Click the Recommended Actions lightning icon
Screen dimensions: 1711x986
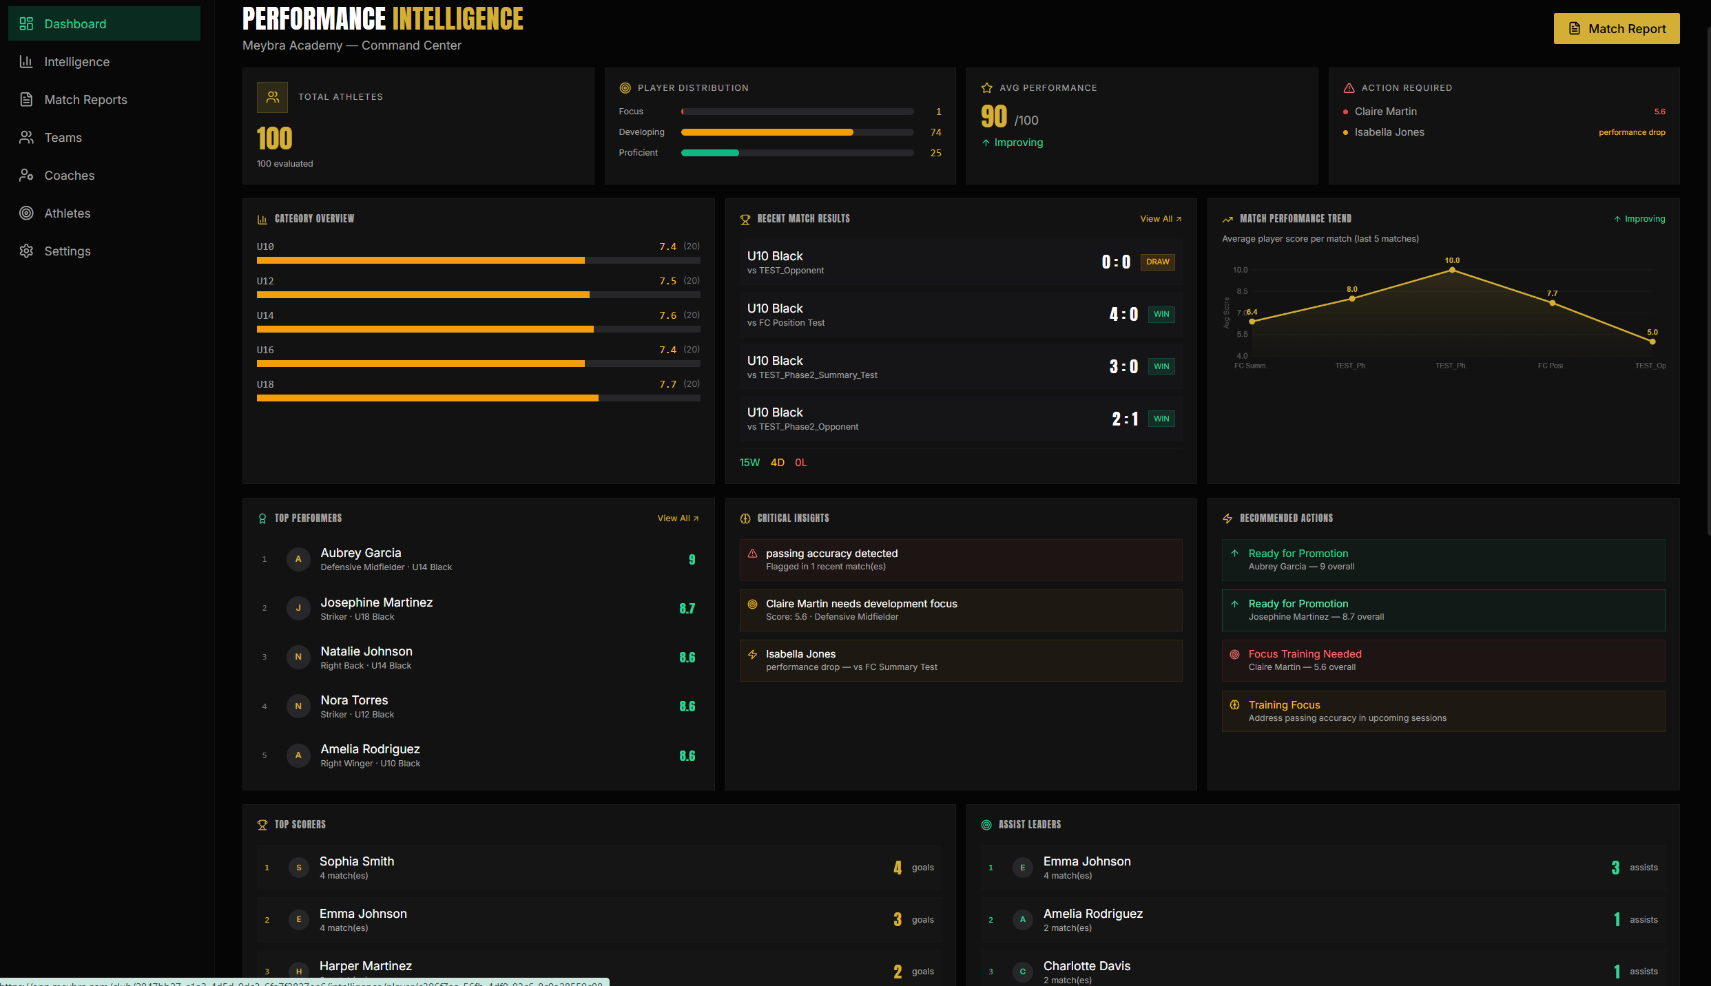pos(1227,518)
